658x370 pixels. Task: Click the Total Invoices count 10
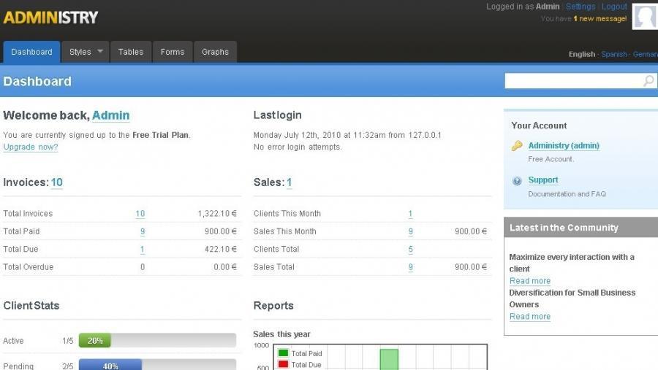pos(140,214)
